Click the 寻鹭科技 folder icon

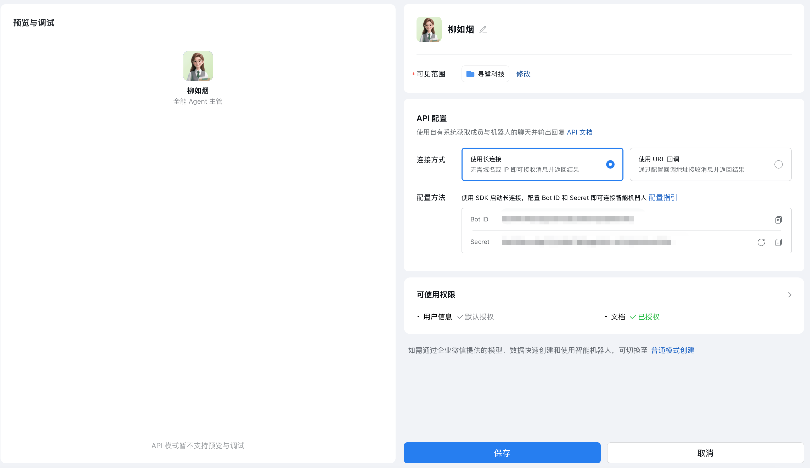pos(470,74)
